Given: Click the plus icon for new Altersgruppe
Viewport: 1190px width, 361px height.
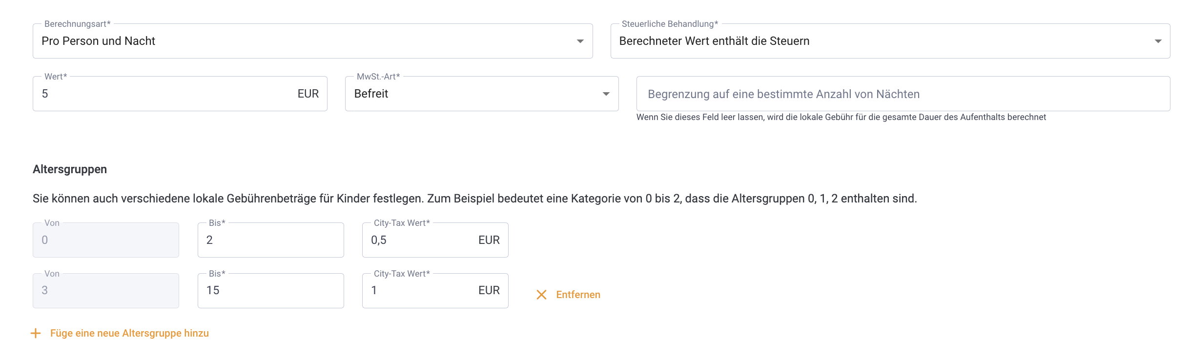Looking at the screenshot, I should pos(36,333).
